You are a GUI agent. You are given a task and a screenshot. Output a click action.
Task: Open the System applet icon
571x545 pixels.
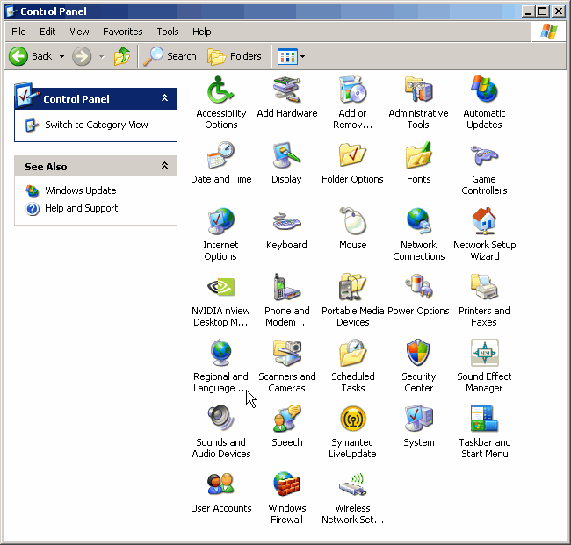click(x=418, y=419)
